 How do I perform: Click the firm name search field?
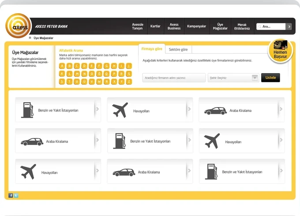pyautogui.click(x=174, y=78)
